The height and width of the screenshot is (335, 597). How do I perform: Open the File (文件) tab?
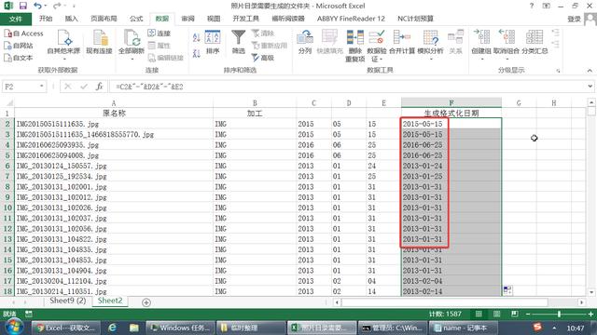click(16, 19)
